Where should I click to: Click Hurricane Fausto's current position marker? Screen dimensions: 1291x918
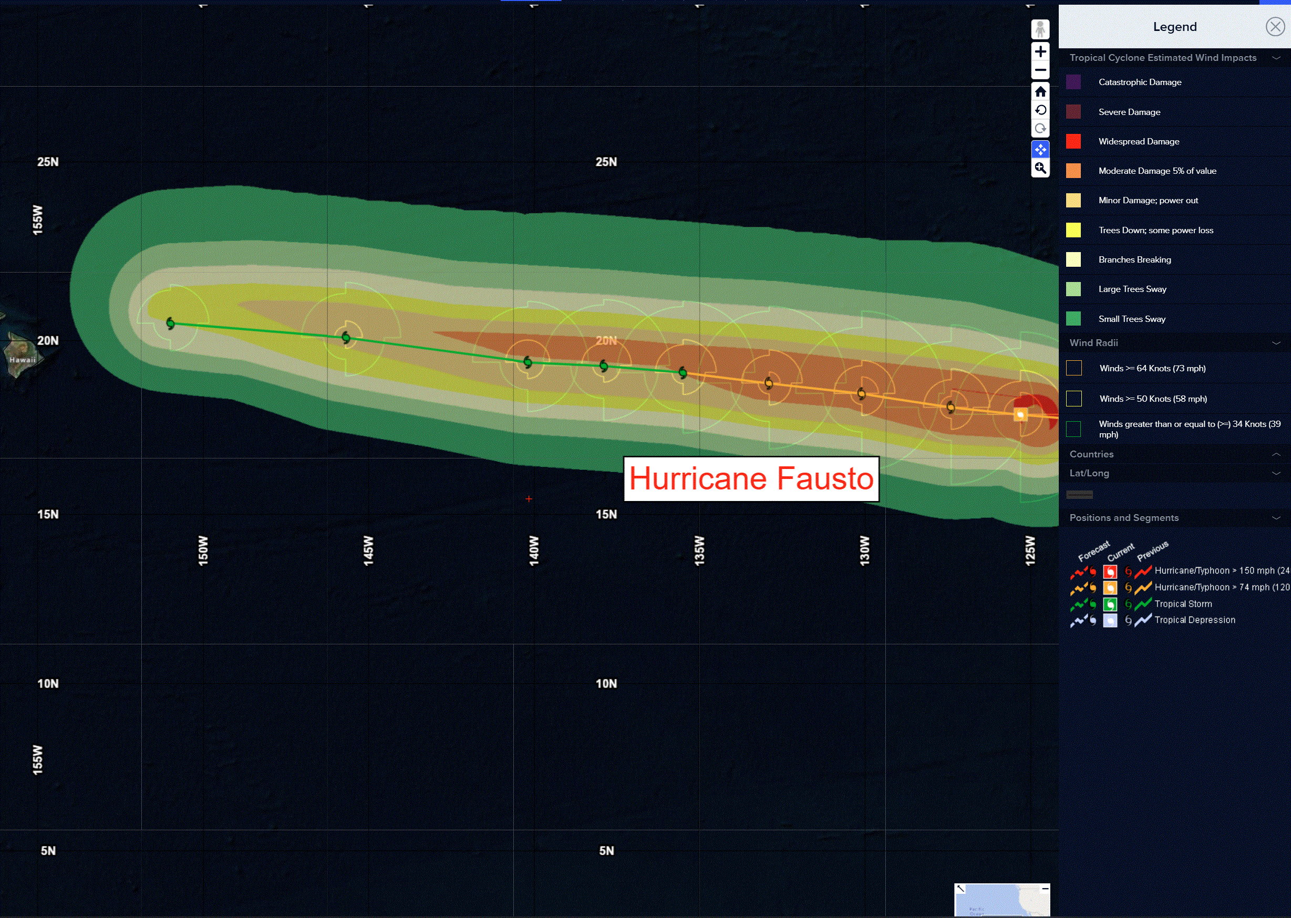1020,415
